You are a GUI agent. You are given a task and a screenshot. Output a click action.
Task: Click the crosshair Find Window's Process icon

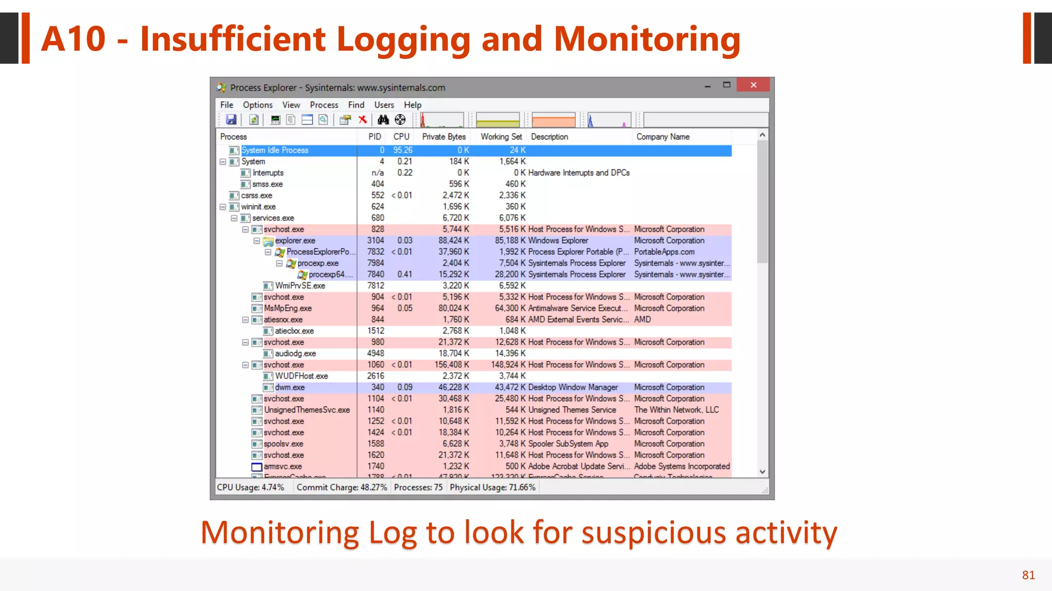coord(400,120)
